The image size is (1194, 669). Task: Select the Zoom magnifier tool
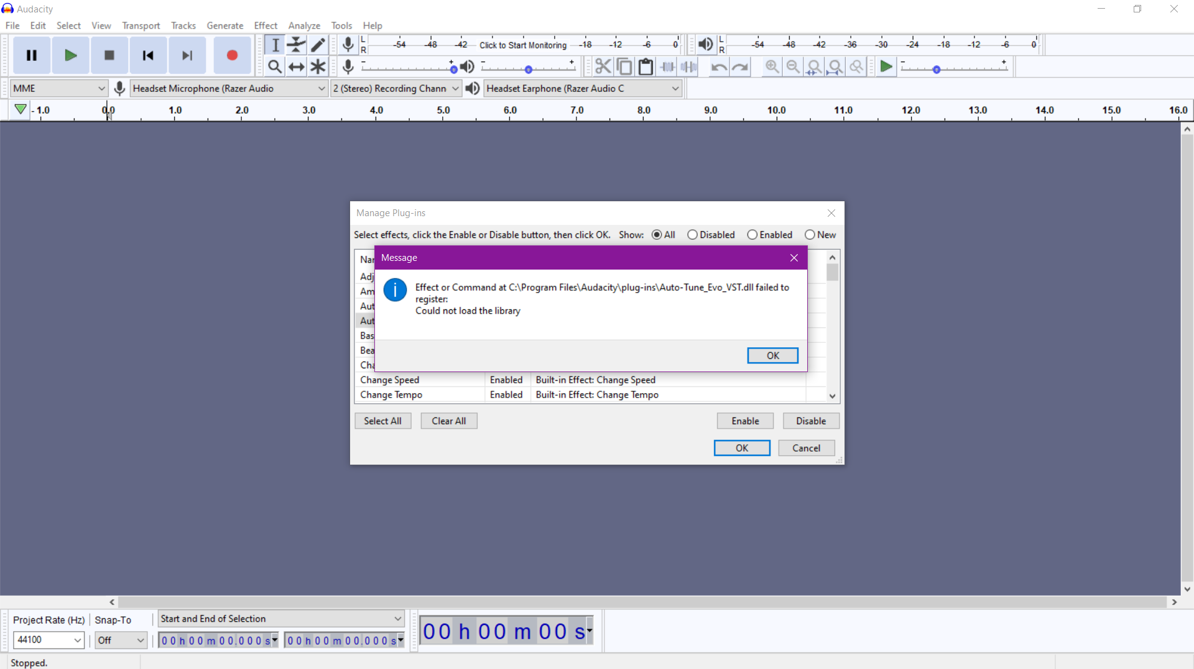(275, 66)
